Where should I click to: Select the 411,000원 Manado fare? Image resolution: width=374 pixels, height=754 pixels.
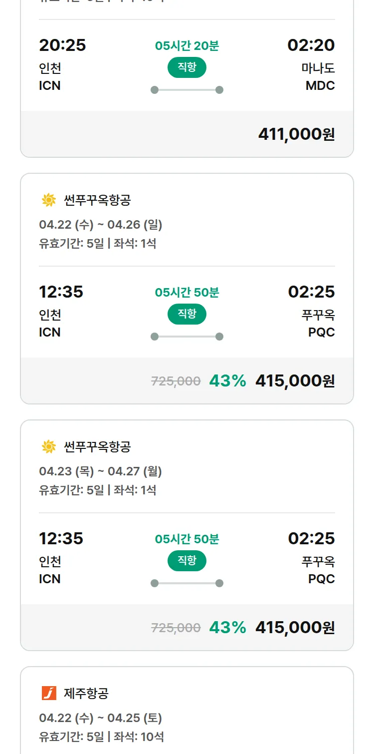click(x=296, y=134)
